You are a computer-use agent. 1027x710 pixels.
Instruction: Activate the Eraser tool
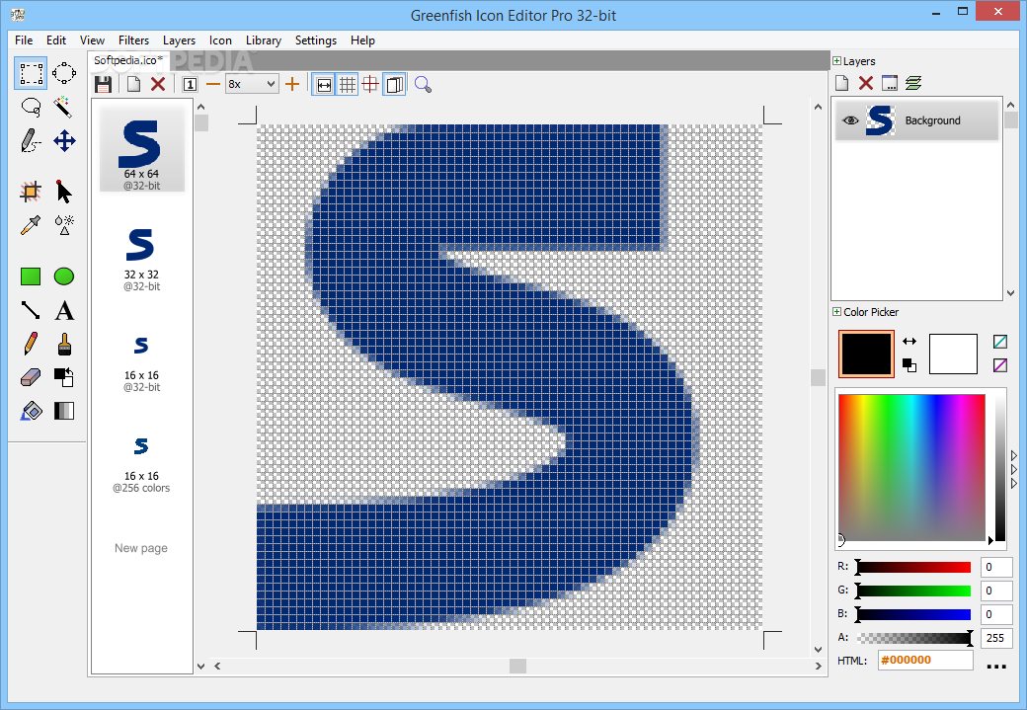click(x=30, y=376)
